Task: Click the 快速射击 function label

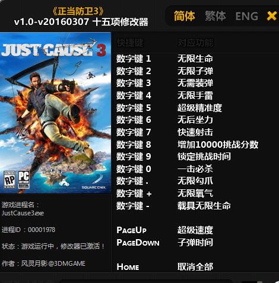Action: (195, 132)
